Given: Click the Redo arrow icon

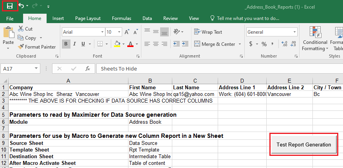Looking at the screenshot, I should click(x=35, y=6).
